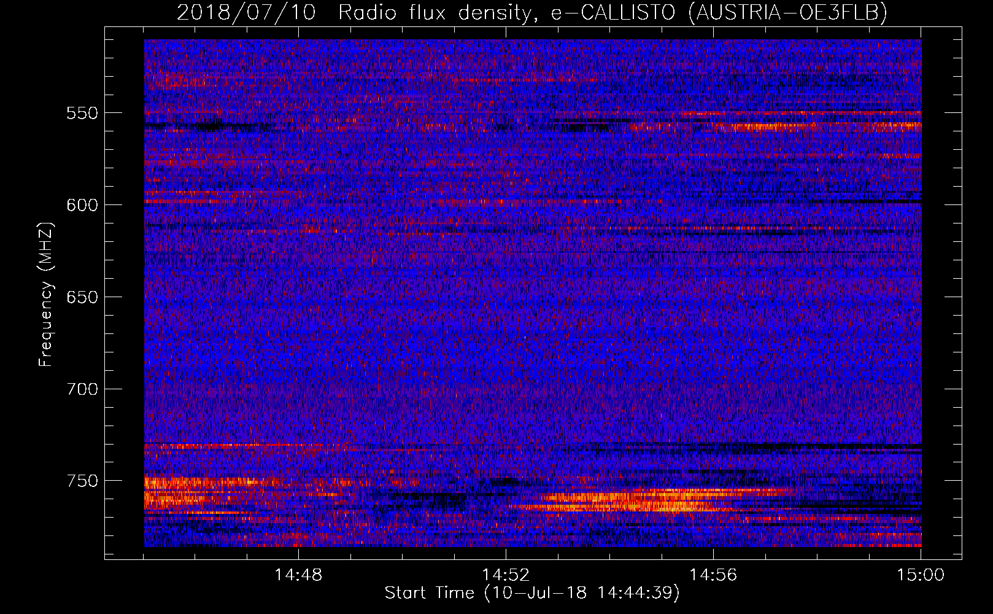Click the 650 frequency axis label
The image size is (993, 614).
click(82, 297)
